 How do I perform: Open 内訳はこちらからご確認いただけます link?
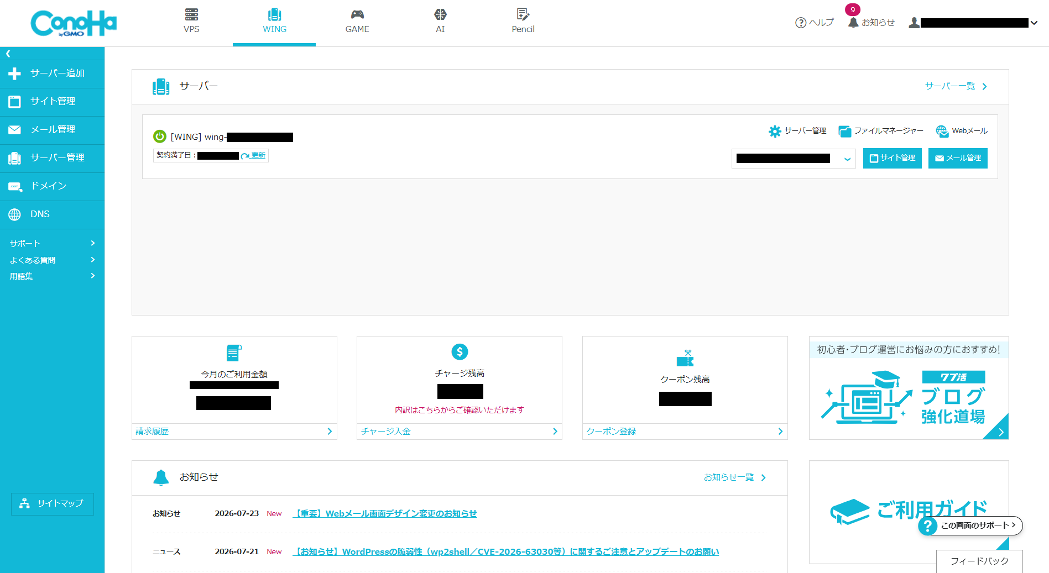pos(460,410)
